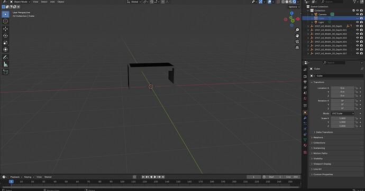Open the Modifiers wrench tab
The height and width of the screenshot is (191, 365).
[305, 118]
